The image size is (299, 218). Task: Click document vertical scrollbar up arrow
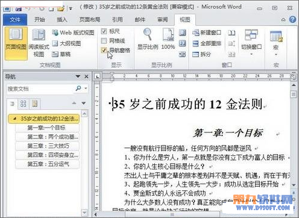[x=294, y=86]
